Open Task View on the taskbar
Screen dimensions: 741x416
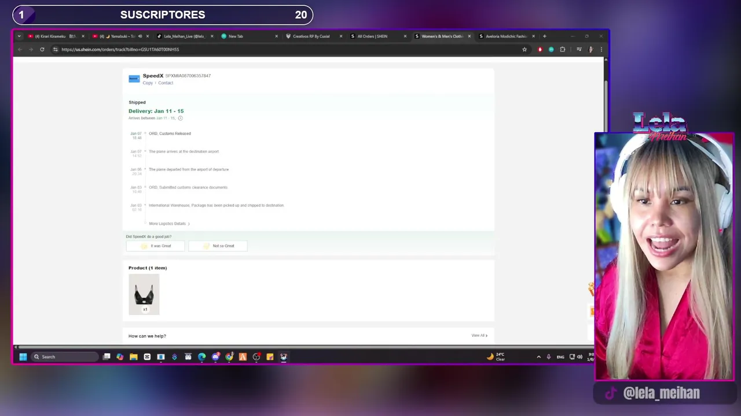pyautogui.click(x=107, y=357)
